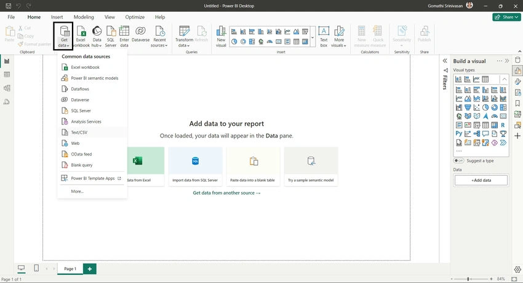Open the DAX query view in left sidebar
523x283 pixels.
click(x=7, y=102)
